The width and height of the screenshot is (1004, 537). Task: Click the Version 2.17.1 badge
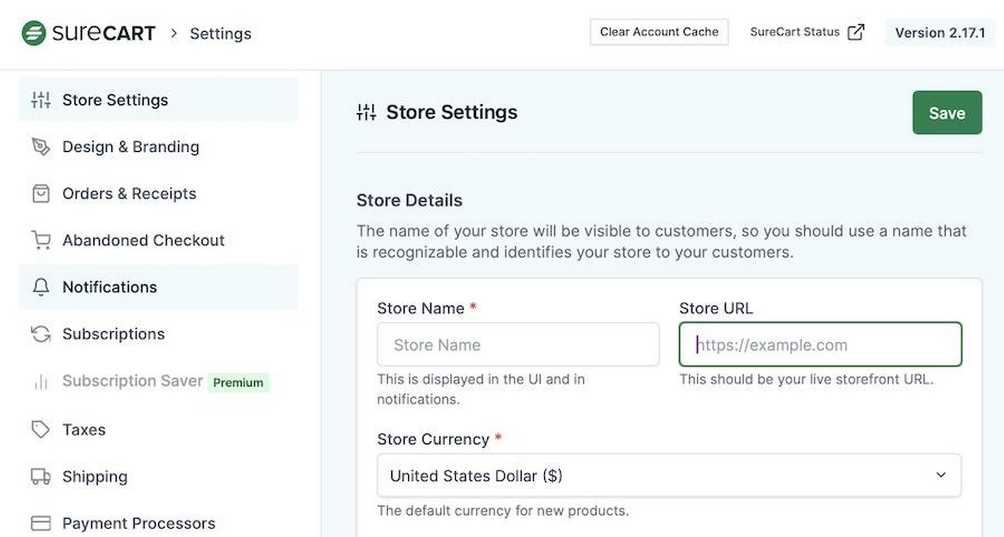(940, 32)
